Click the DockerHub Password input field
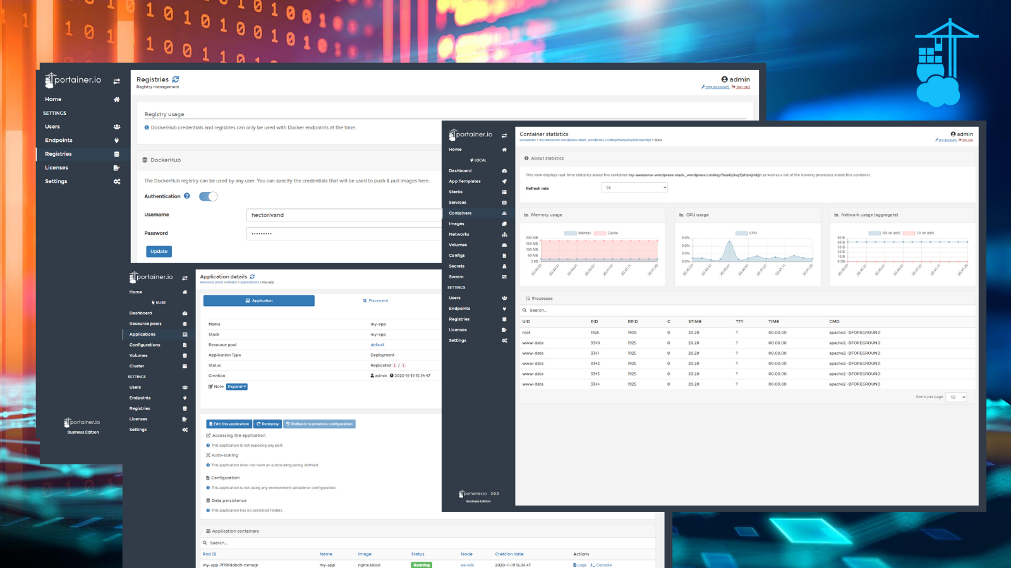 [x=344, y=234]
